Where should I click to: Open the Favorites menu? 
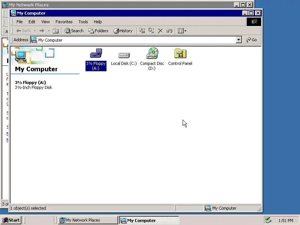pos(64,22)
